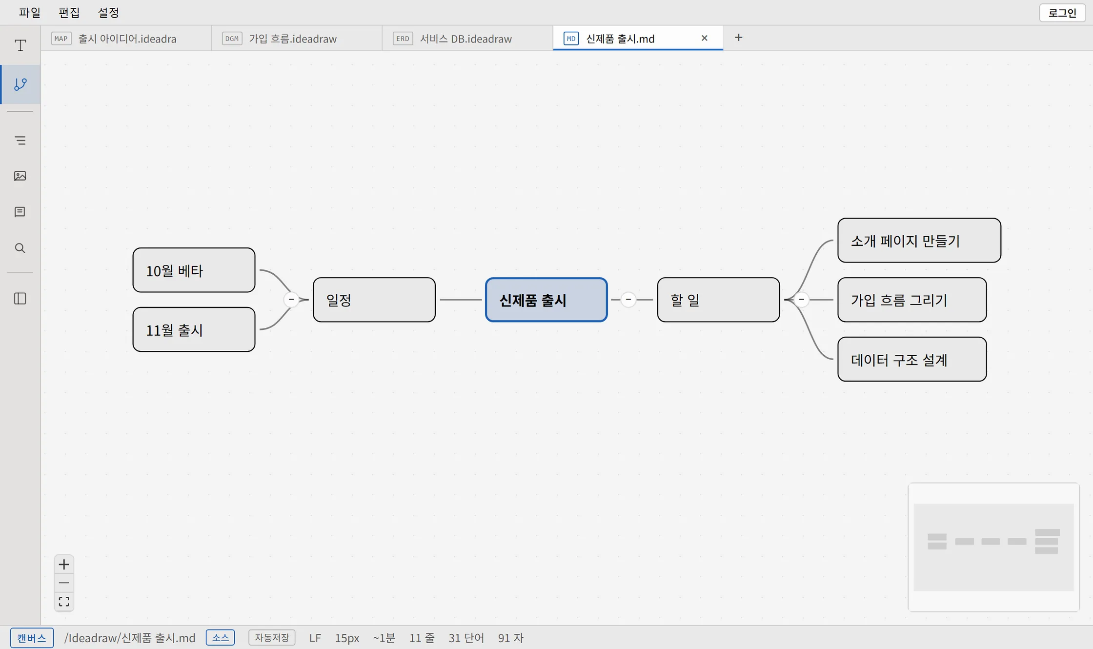The width and height of the screenshot is (1093, 649).
Task: Select the 11월 출시 node
Action: tap(194, 329)
